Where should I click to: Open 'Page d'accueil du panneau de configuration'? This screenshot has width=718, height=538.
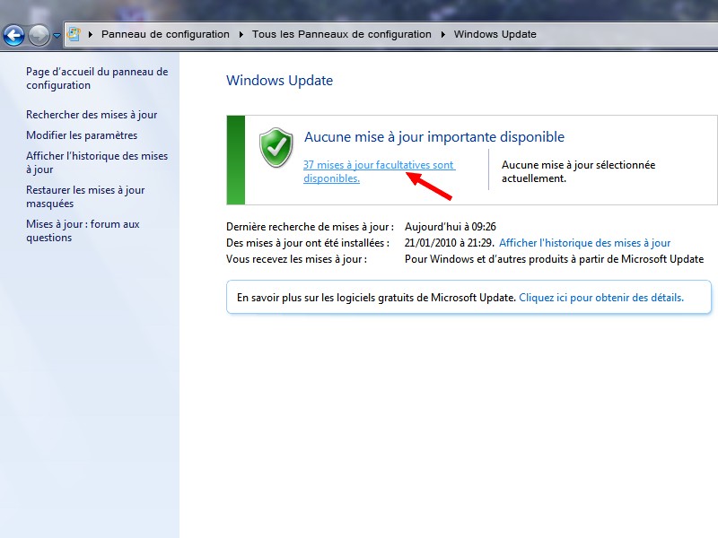pos(96,79)
